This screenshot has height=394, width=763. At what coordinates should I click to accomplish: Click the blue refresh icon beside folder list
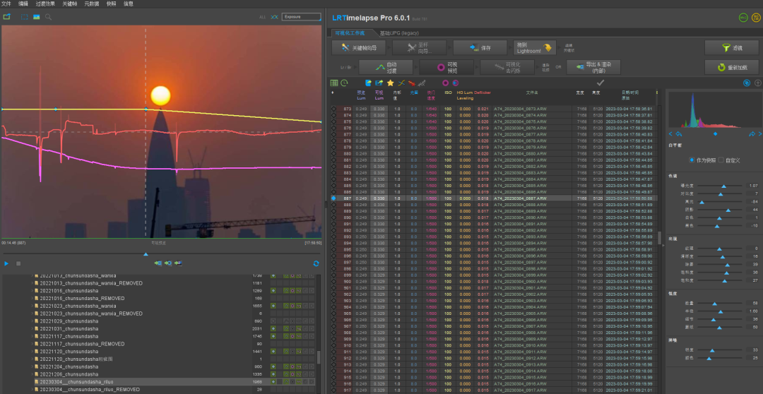coord(316,263)
